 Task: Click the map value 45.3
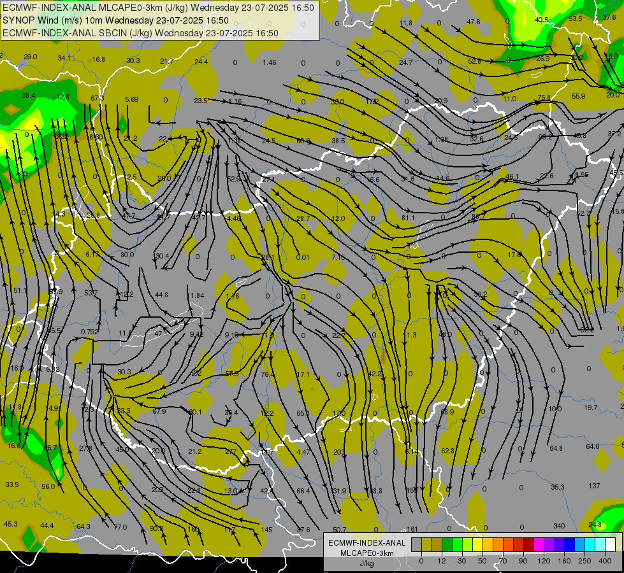click(x=11, y=524)
